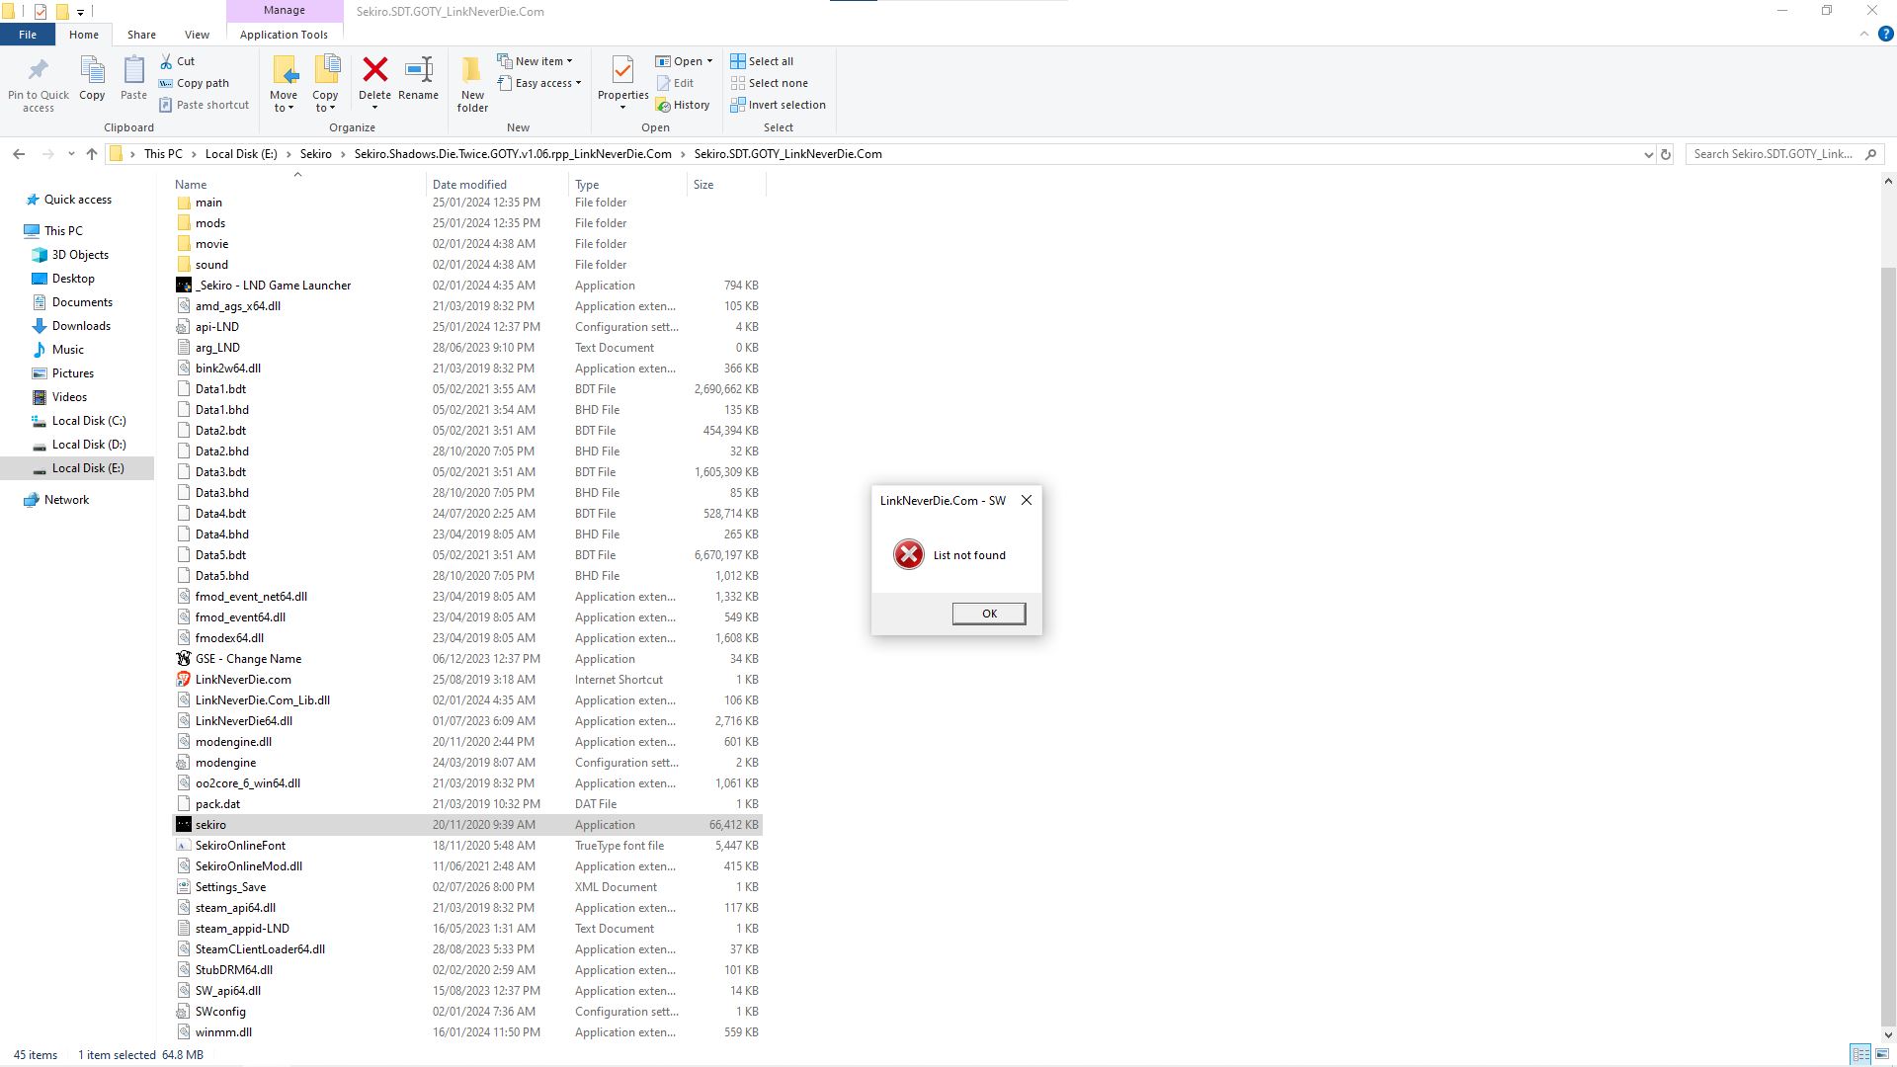Click the Cut scissors icon
The image size is (1897, 1067).
point(166,61)
